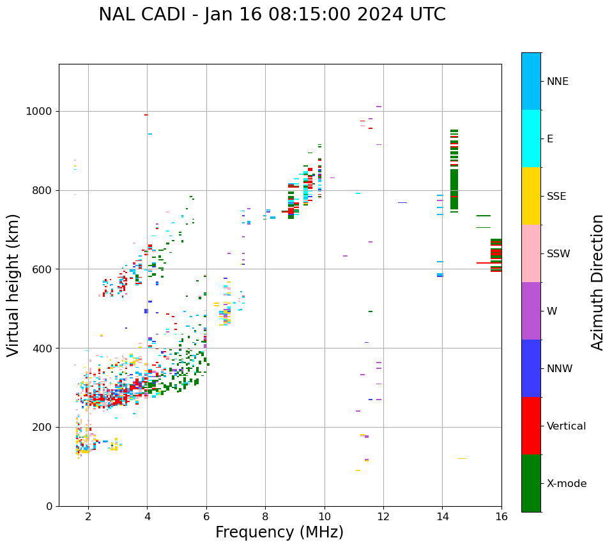Click the Azimuth Direction colorbar label

(x=597, y=282)
